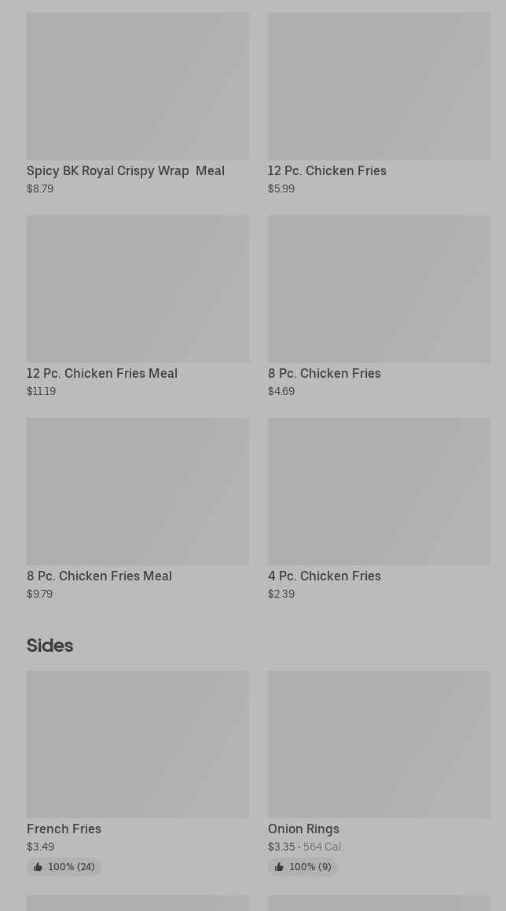Click 12 Pc. Chicken Fries title
Viewport: 506px width, 911px height.
(x=327, y=170)
